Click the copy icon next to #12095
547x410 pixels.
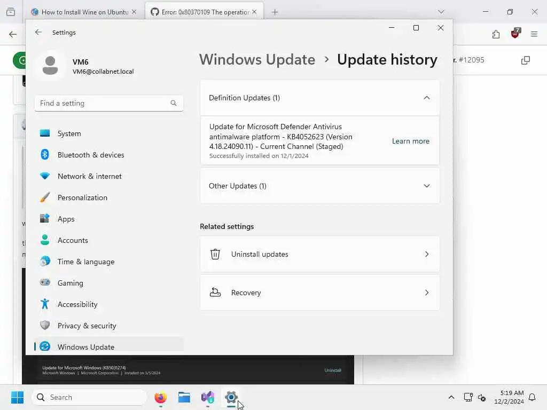point(526,60)
